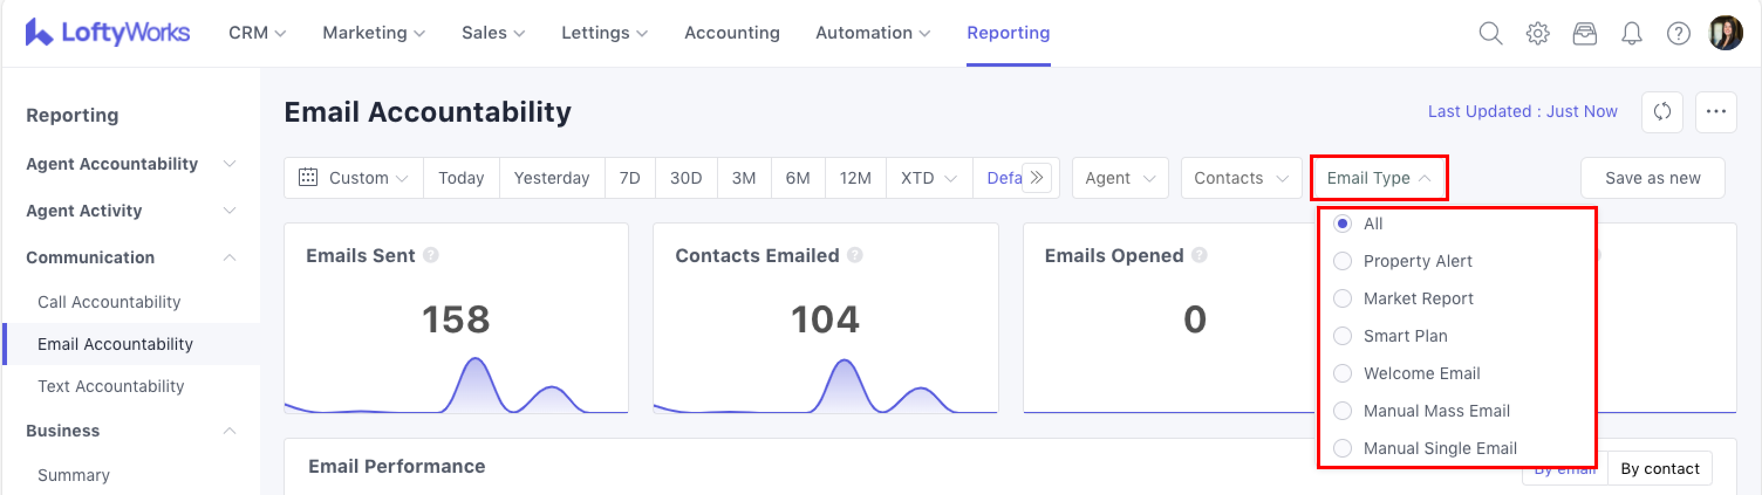Click Save as new button
The width and height of the screenshot is (1762, 495).
[x=1652, y=178]
